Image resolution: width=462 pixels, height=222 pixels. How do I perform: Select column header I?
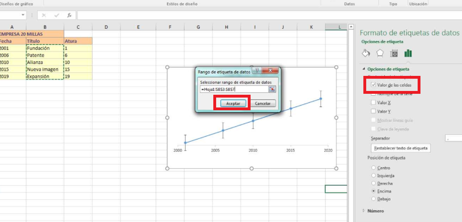click(x=254, y=27)
